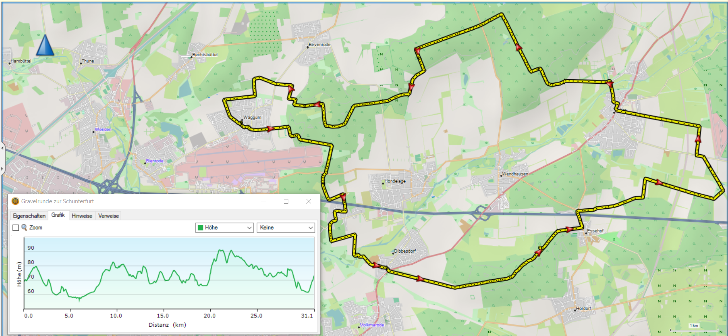The height and width of the screenshot is (336, 728).
Task: Close the Gravelrunde zur Schunterfurt dialog
Action: [x=309, y=201]
